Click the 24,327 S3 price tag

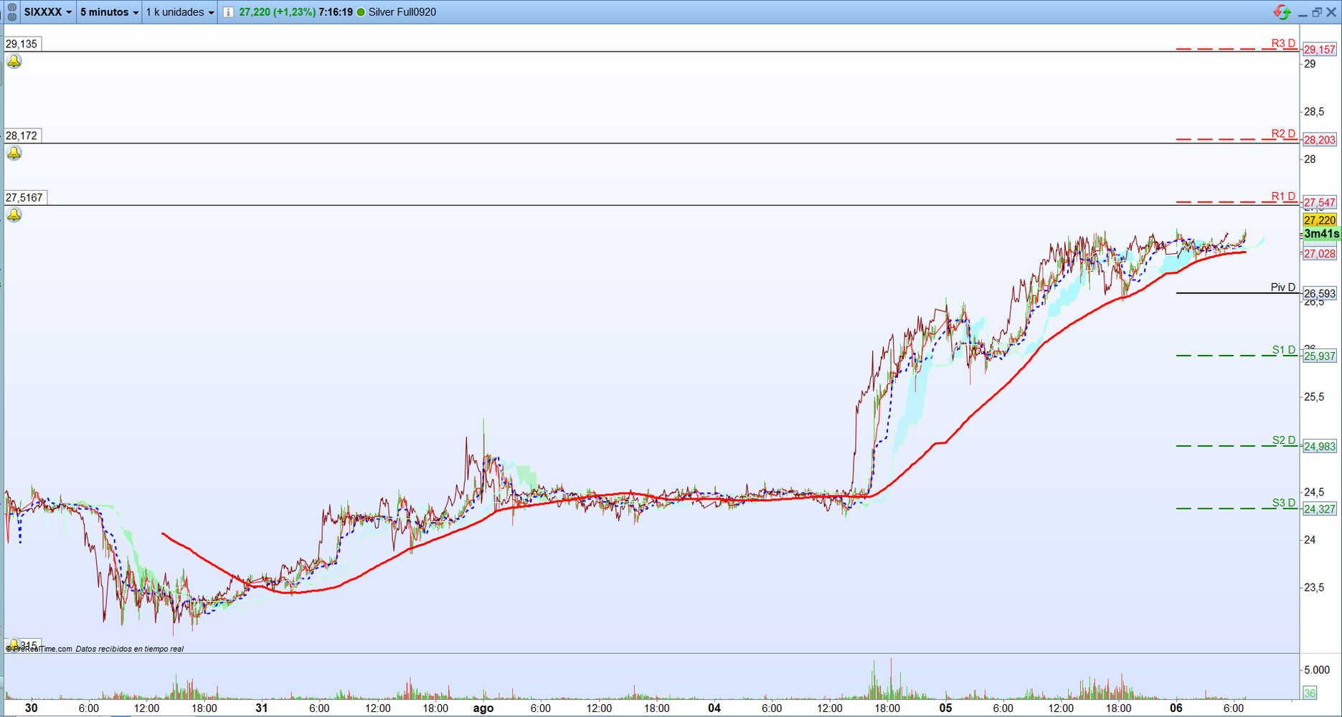pyautogui.click(x=1320, y=509)
